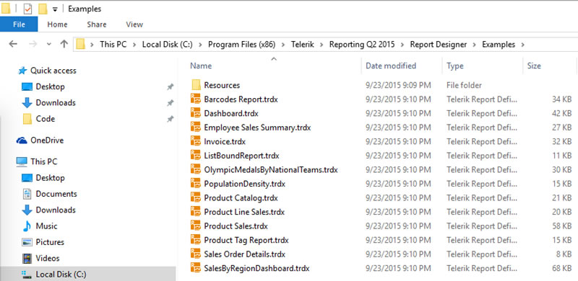Expand chevron after Examples breadcrumb

point(522,45)
